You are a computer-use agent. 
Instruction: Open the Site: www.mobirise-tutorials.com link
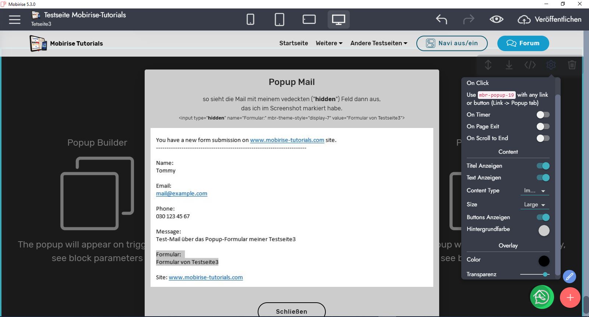[x=206, y=277]
